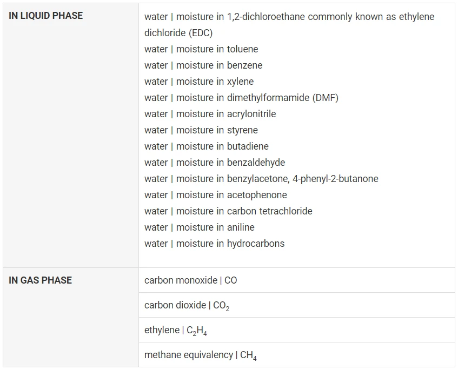Click the moisture in benzene line
This screenshot has width=458, height=370.
click(203, 65)
